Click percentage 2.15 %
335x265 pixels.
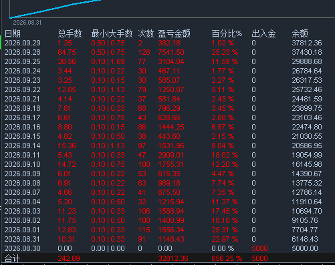point(223,136)
